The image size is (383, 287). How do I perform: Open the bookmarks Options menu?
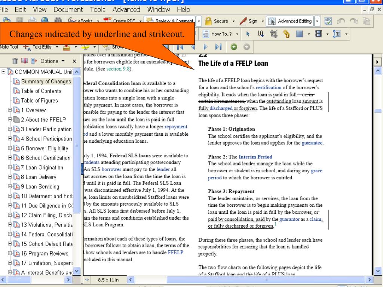(x=52, y=61)
